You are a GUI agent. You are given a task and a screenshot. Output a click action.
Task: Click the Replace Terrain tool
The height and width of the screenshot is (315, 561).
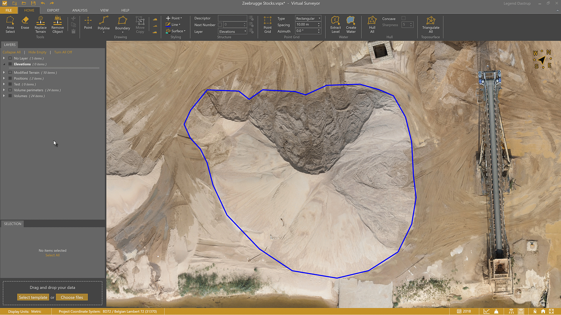click(40, 24)
